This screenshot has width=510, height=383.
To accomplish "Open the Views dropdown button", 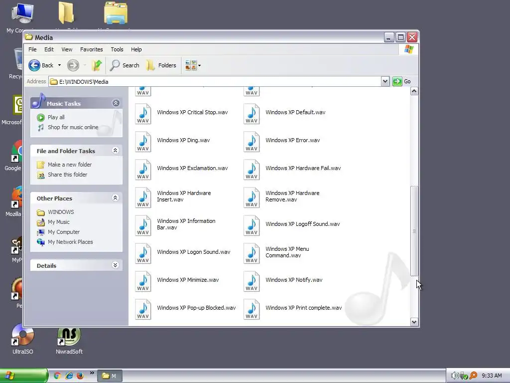I will (193, 65).
